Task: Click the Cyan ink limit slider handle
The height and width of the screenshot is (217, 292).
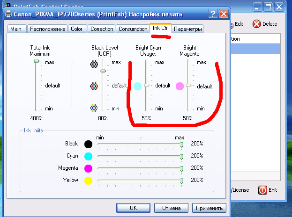Action: click(x=181, y=157)
